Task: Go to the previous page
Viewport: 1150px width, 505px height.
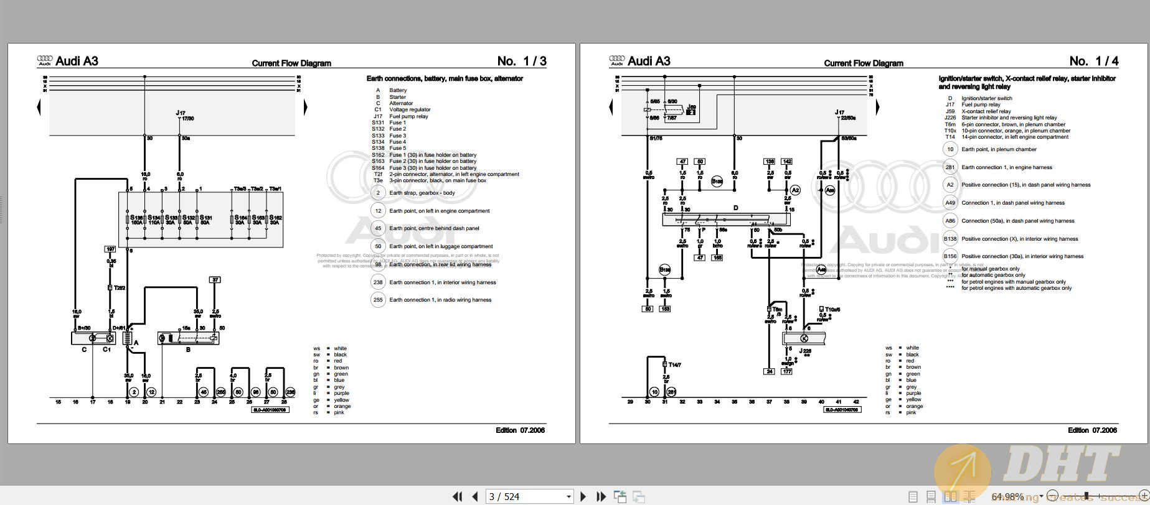Action: (476, 496)
